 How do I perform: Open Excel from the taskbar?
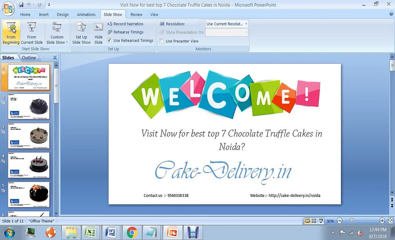point(90,232)
